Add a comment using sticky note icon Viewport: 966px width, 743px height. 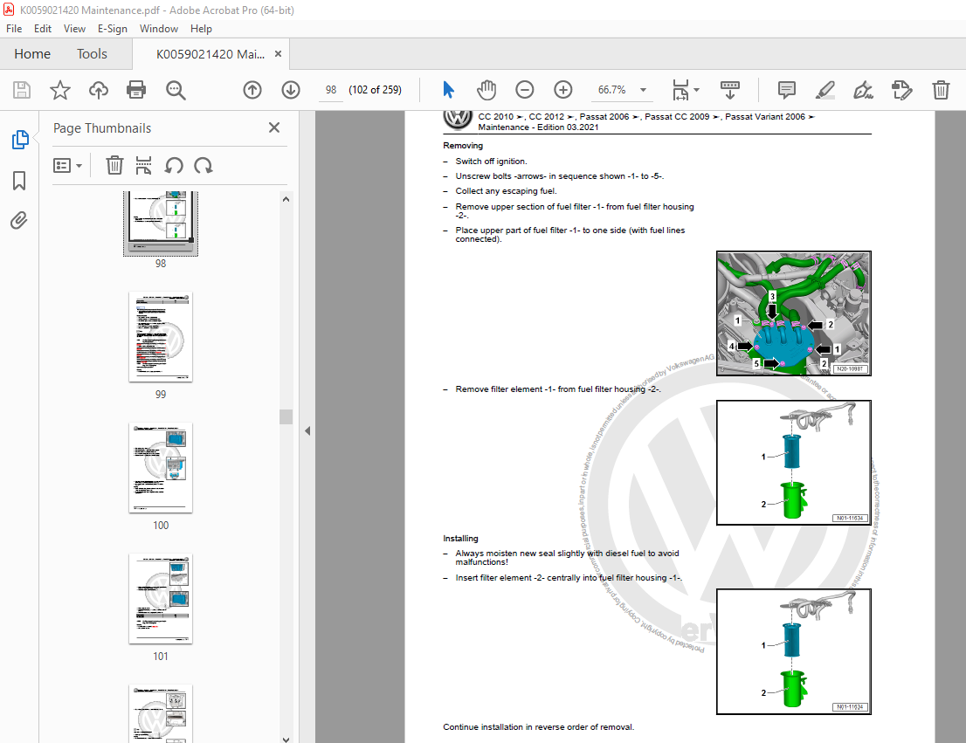pyautogui.click(x=787, y=90)
